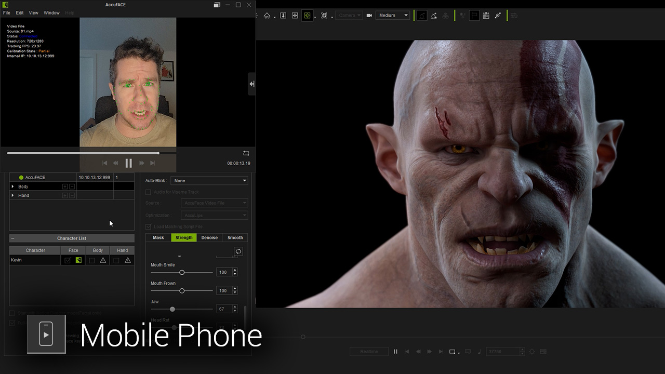Toggle the green highlighted view selection icon
The image size is (665, 374).
[307, 16]
